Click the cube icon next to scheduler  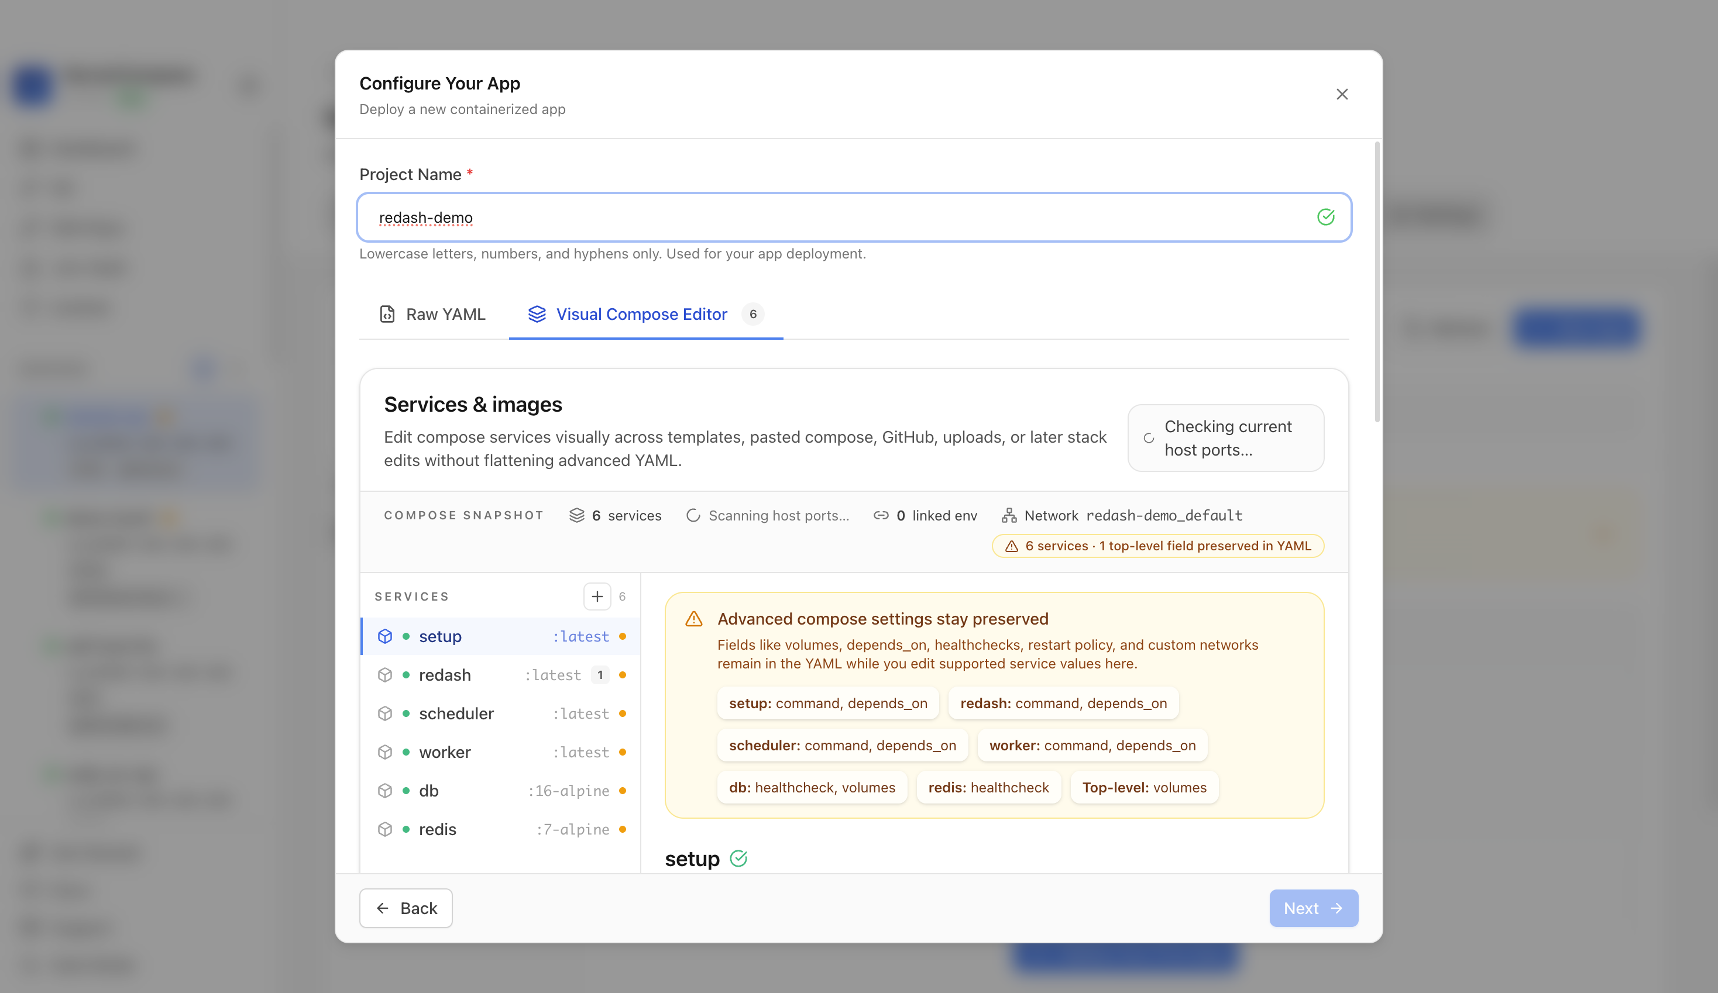pyautogui.click(x=385, y=713)
